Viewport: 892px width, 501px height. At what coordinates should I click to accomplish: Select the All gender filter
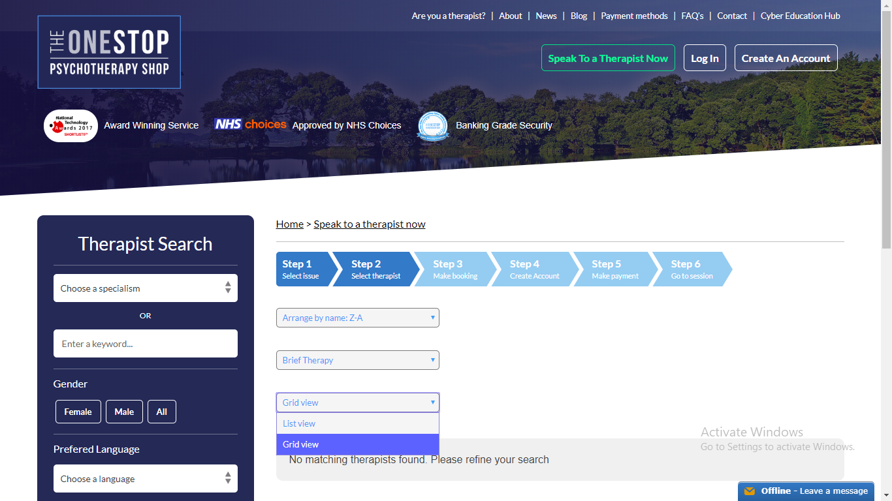point(161,412)
